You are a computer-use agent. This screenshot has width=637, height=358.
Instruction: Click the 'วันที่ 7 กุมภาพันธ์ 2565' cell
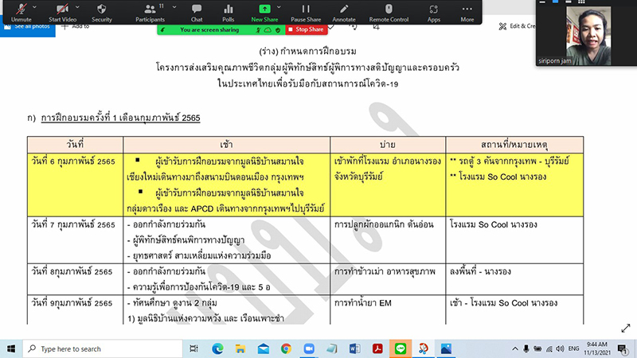coord(75,240)
